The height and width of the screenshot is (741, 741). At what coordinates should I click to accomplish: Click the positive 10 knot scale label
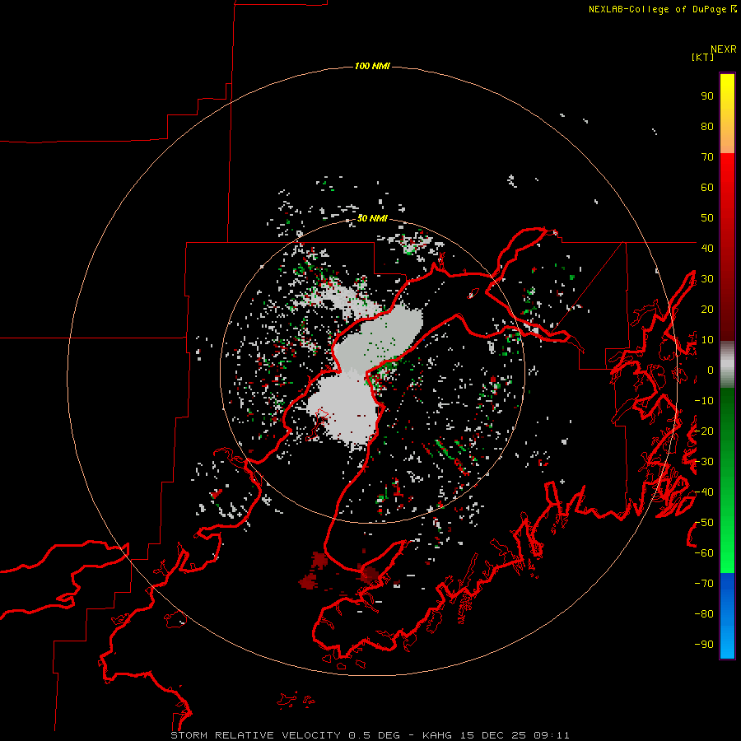[x=707, y=340]
